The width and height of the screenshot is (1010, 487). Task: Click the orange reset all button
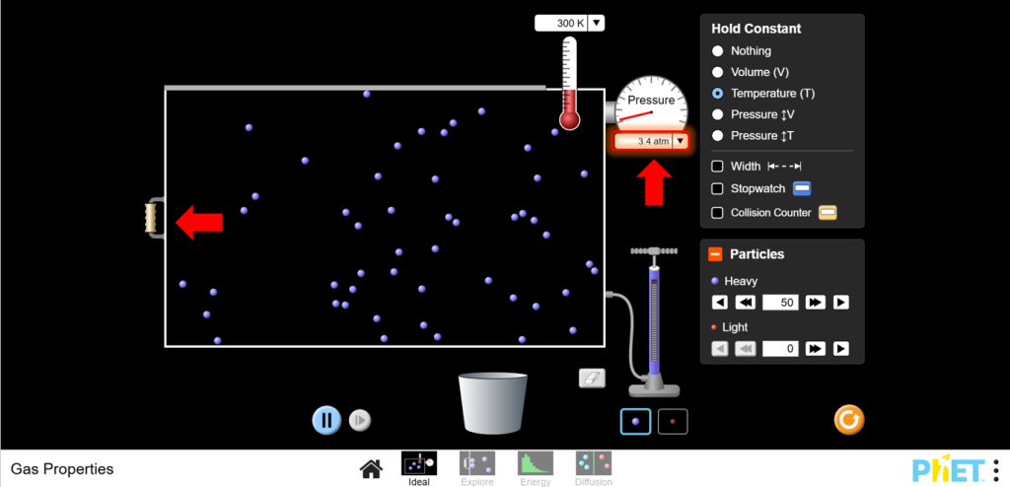[x=848, y=420]
